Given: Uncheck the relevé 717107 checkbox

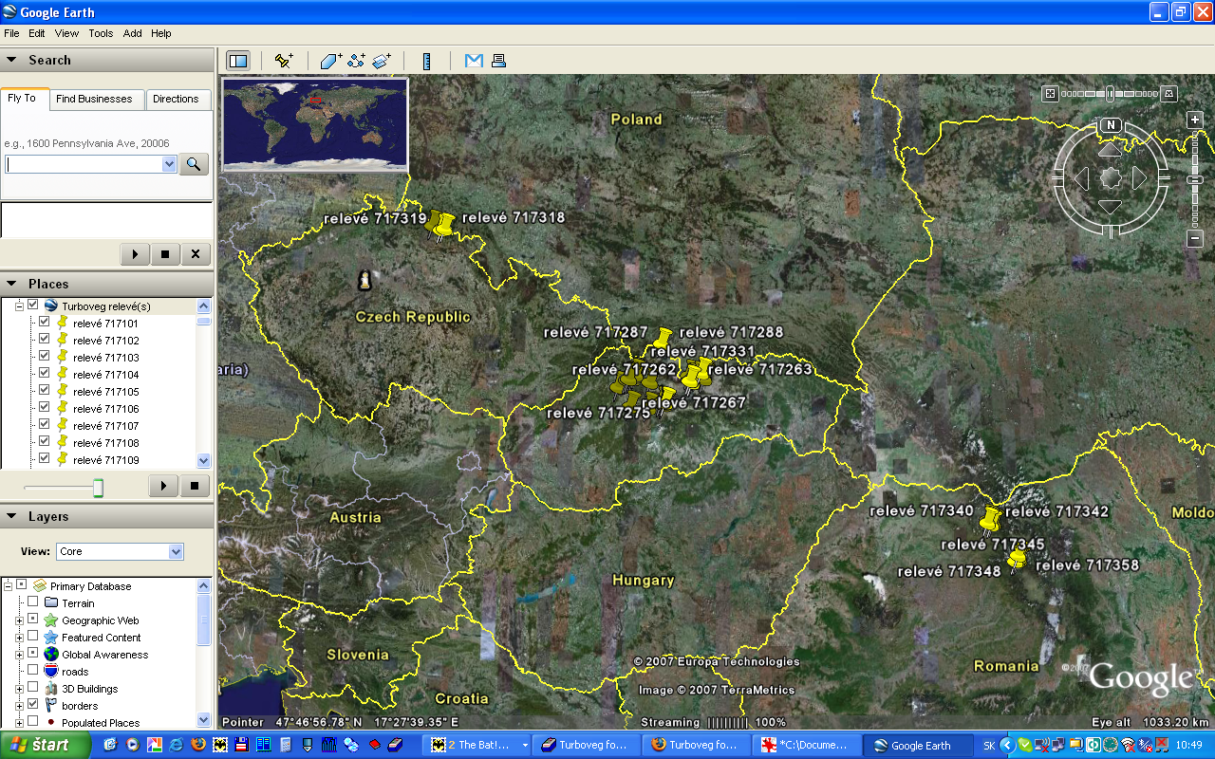Looking at the screenshot, I should click(44, 425).
